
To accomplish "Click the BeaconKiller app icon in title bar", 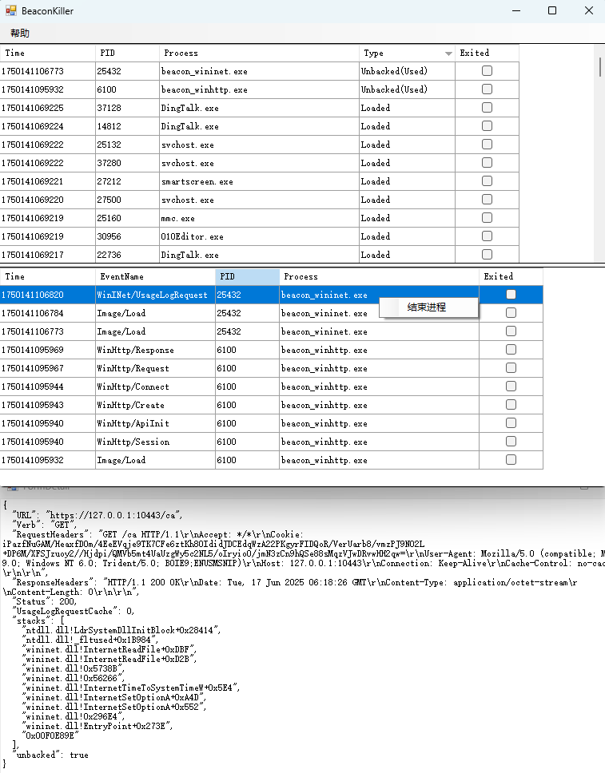I will [x=11, y=11].
